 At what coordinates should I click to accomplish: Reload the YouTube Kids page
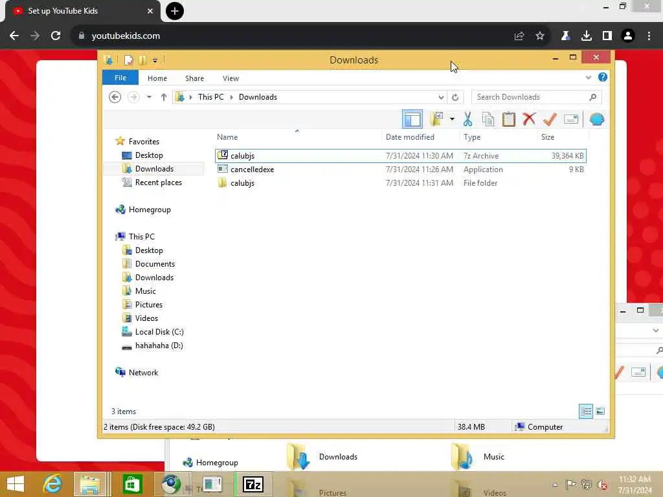(56, 36)
